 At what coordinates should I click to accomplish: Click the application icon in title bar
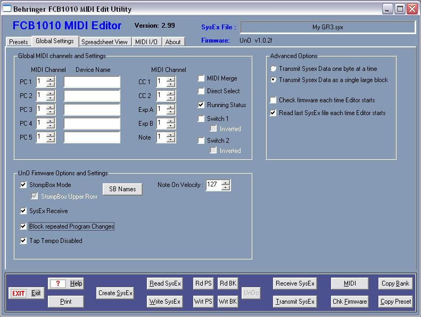pyautogui.click(x=7, y=9)
